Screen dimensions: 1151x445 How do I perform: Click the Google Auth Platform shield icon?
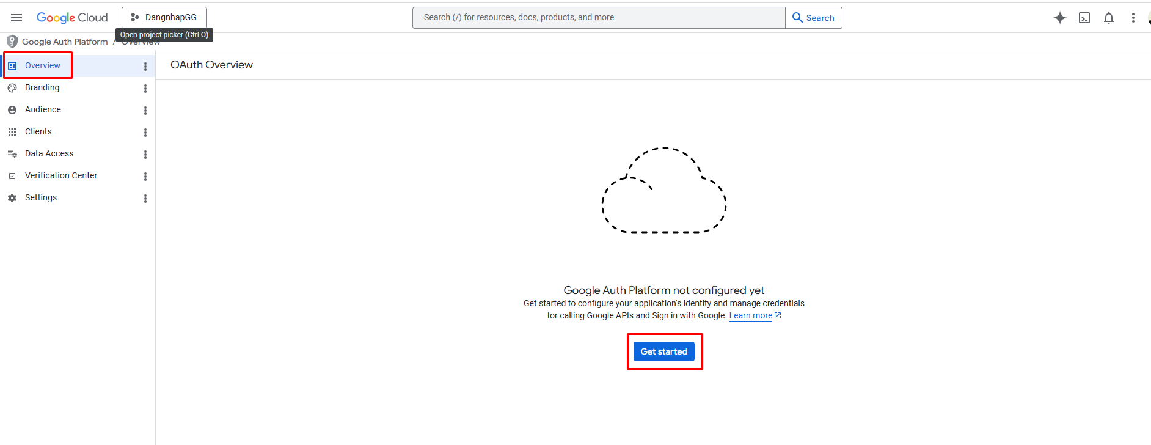(x=12, y=42)
